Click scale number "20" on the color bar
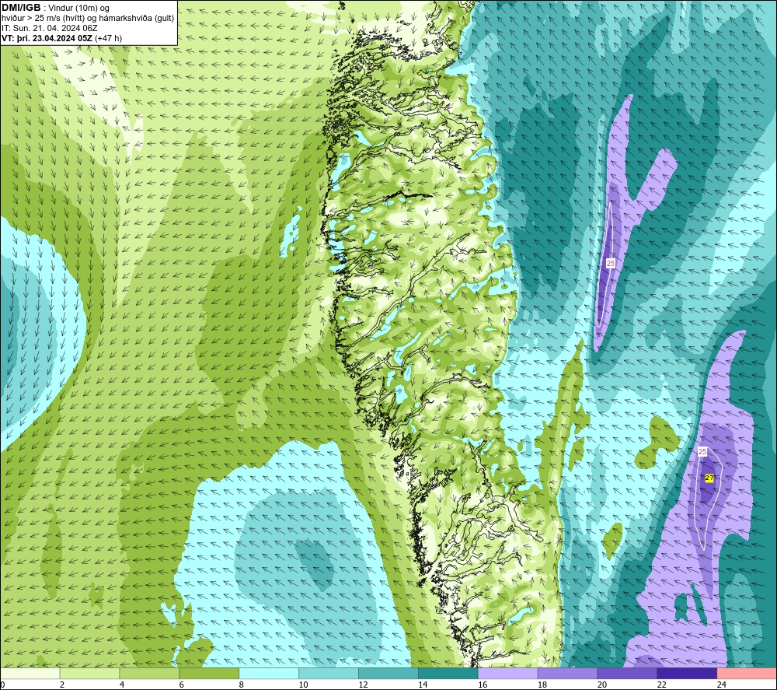The width and height of the screenshot is (777, 690). (x=602, y=685)
